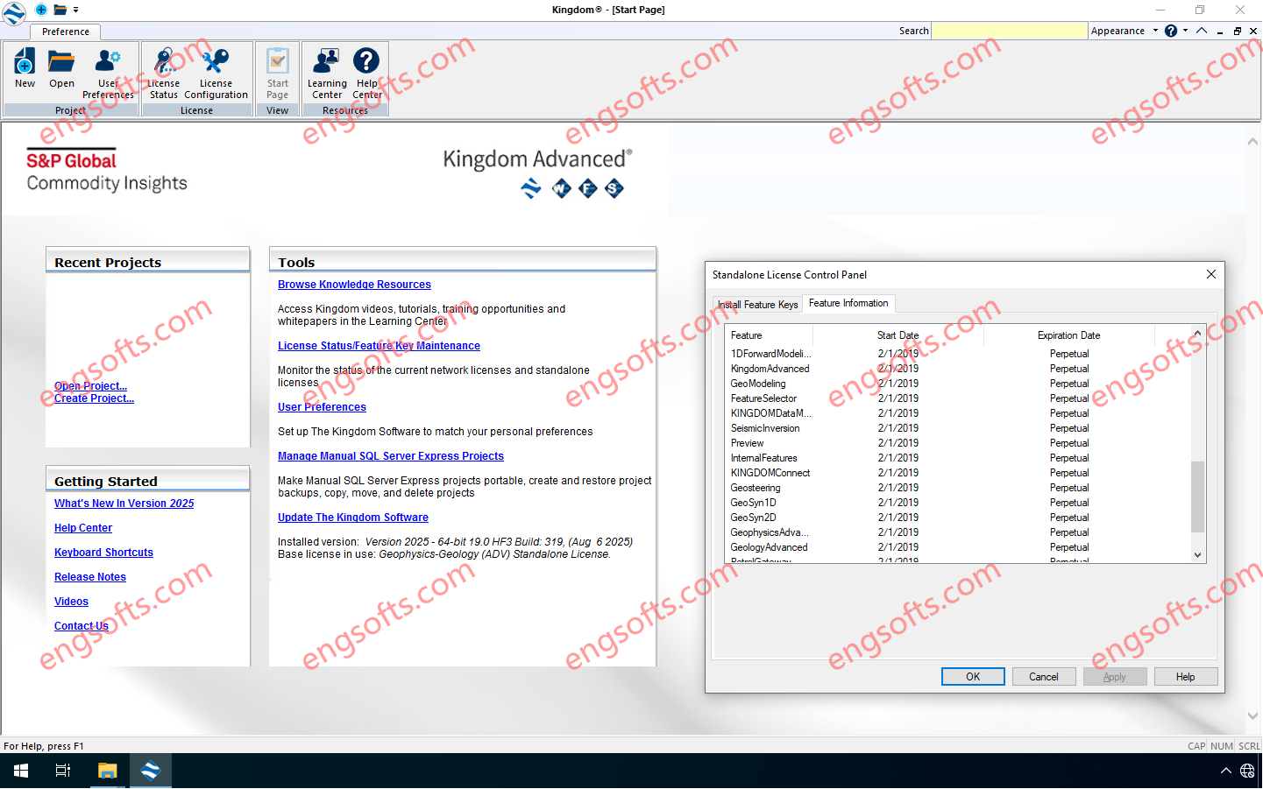Click the Open project ribbon icon
This screenshot has width=1263, height=789.
[61, 69]
